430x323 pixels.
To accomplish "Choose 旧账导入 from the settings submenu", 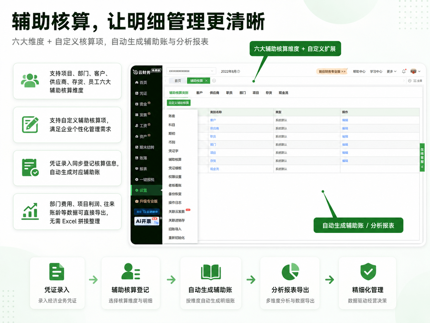I will click(x=175, y=229).
